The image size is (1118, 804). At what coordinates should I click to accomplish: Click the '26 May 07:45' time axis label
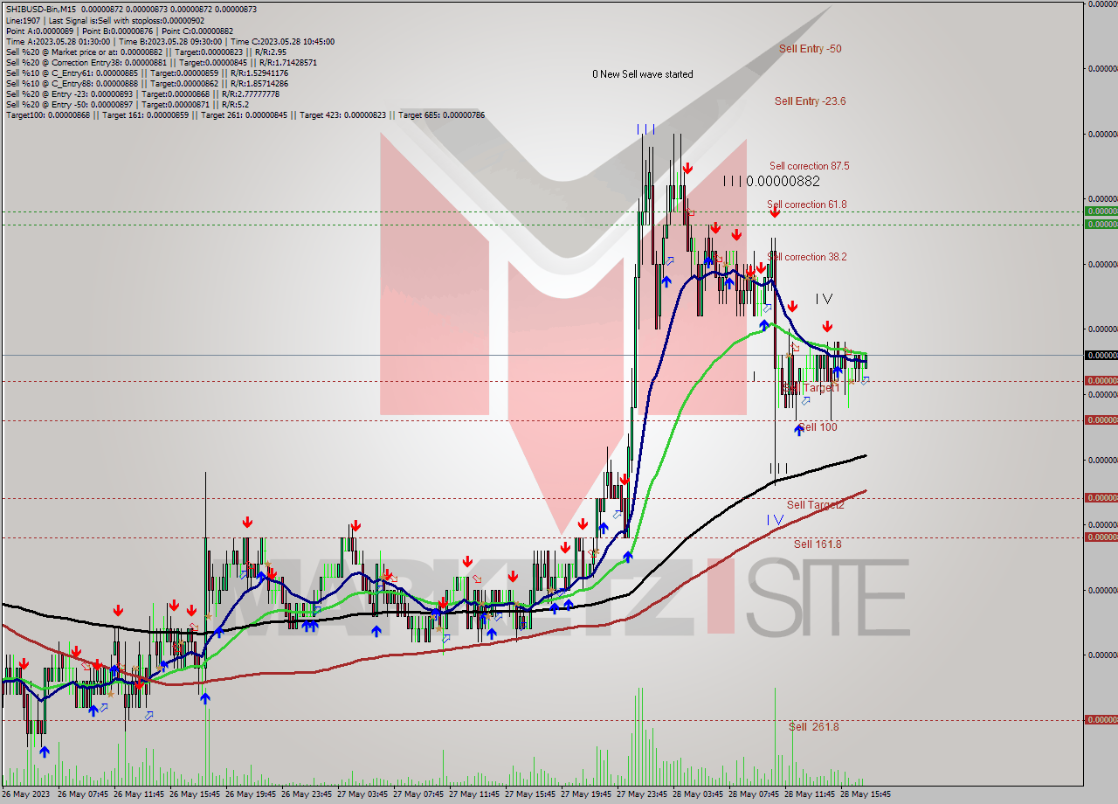click(x=83, y=794)
